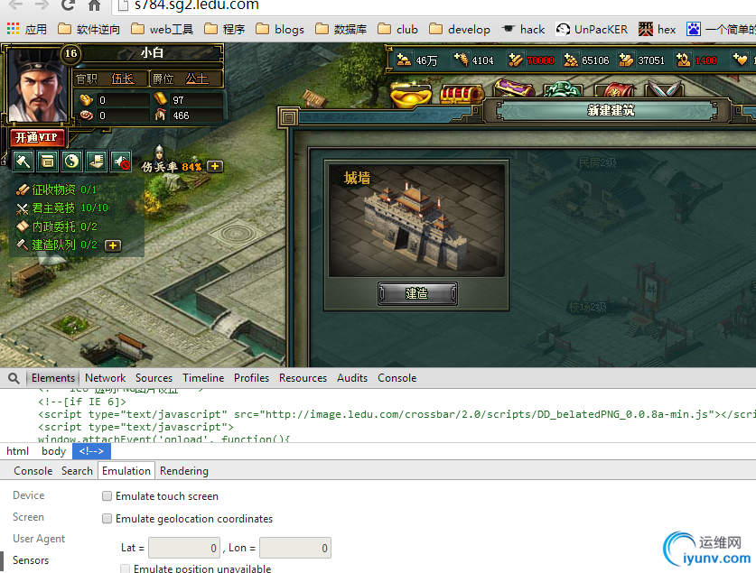Screen dimensions: 756x573
Task: Click the 建造 build button
Action: point(417,294)
